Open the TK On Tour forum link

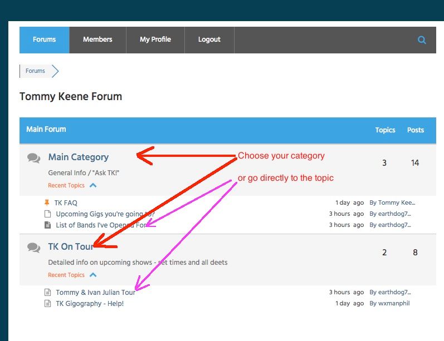click(x=71, y=246)
